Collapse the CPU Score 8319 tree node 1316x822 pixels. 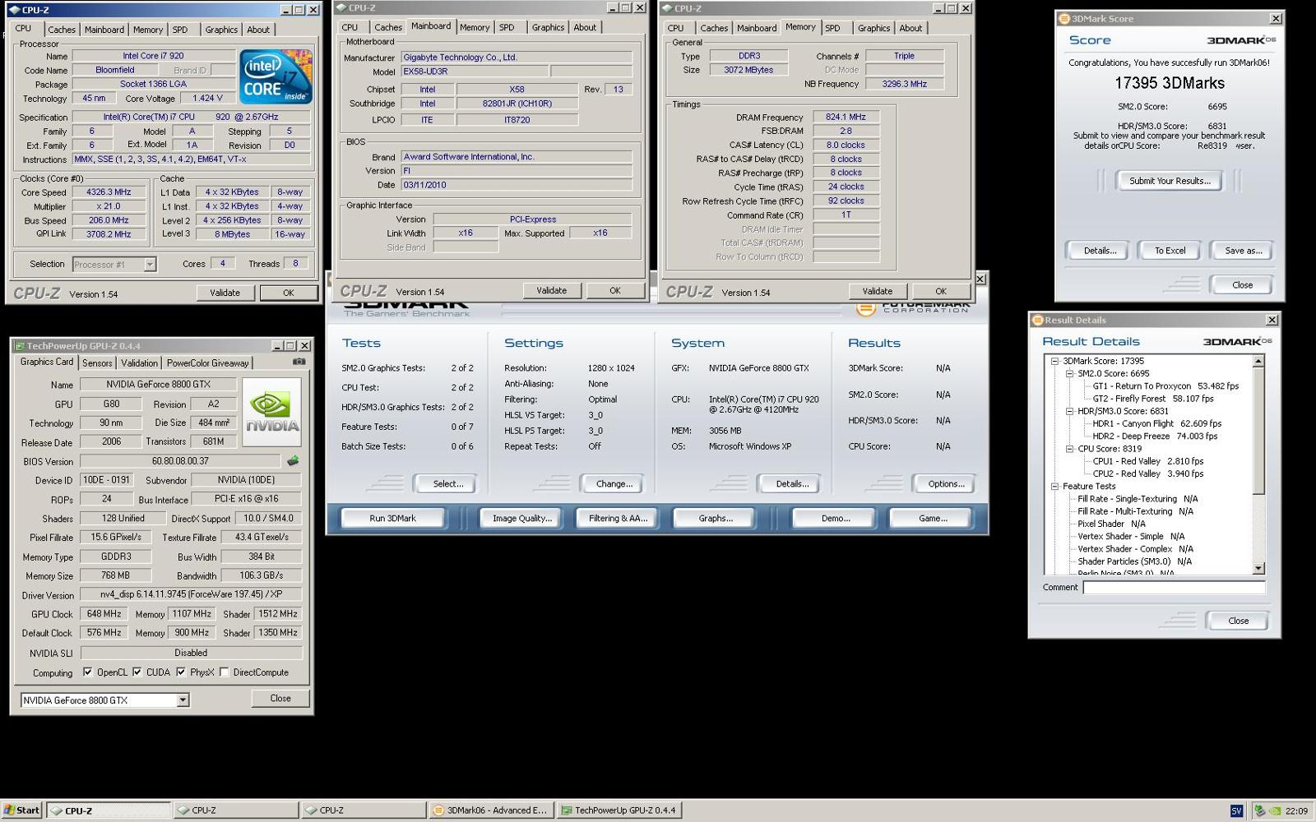point(1069,449)
